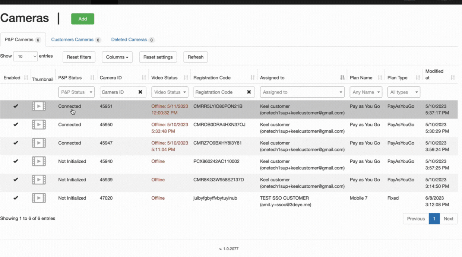Toggle enabled checkmark for camera 45940
Screen dimensions: 462x257
click(x=16, y=161)
